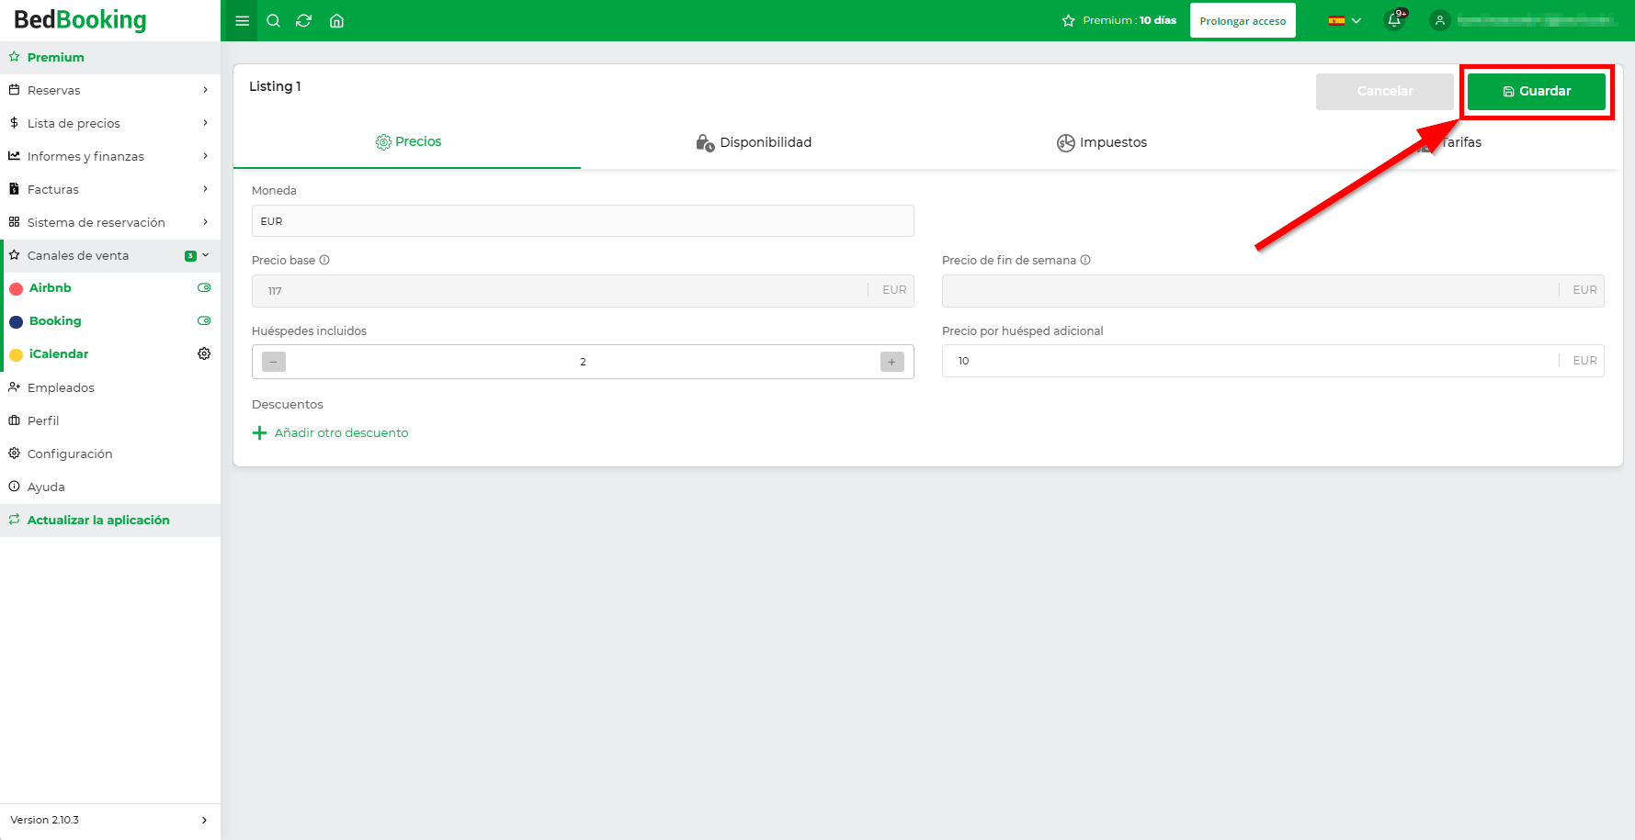Open notifications bell icon

(1395, 20)
